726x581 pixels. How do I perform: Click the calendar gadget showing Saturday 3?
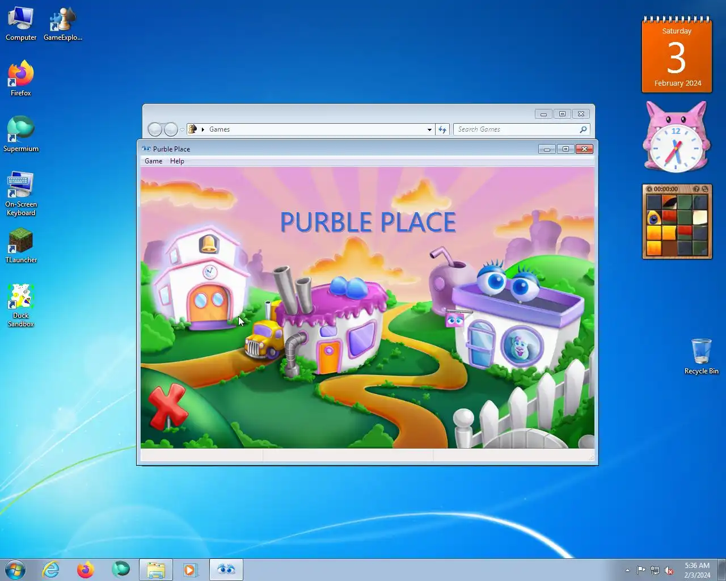click(x=677, y=54)
